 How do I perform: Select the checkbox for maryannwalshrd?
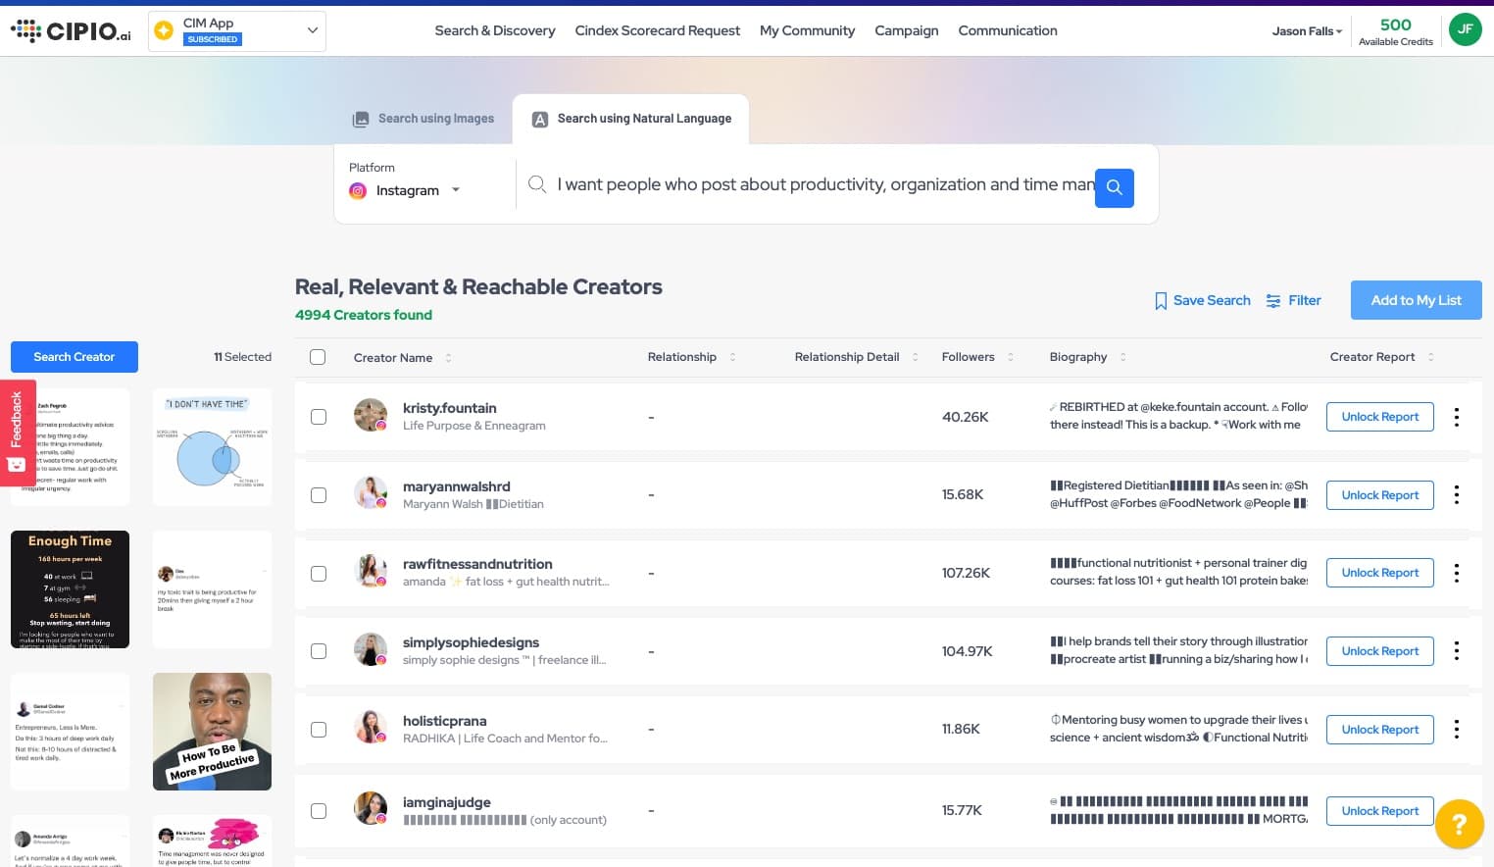319,495
